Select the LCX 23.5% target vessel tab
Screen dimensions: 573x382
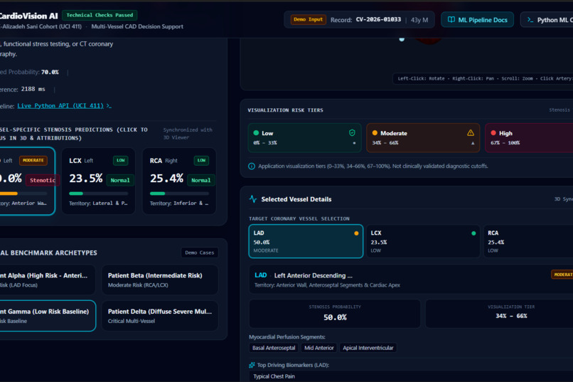click(x=423, y=241)
